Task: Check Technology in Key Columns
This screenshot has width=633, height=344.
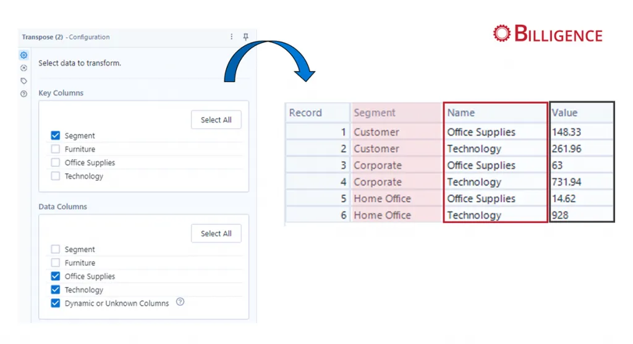Action: click(x=55, y=176)
